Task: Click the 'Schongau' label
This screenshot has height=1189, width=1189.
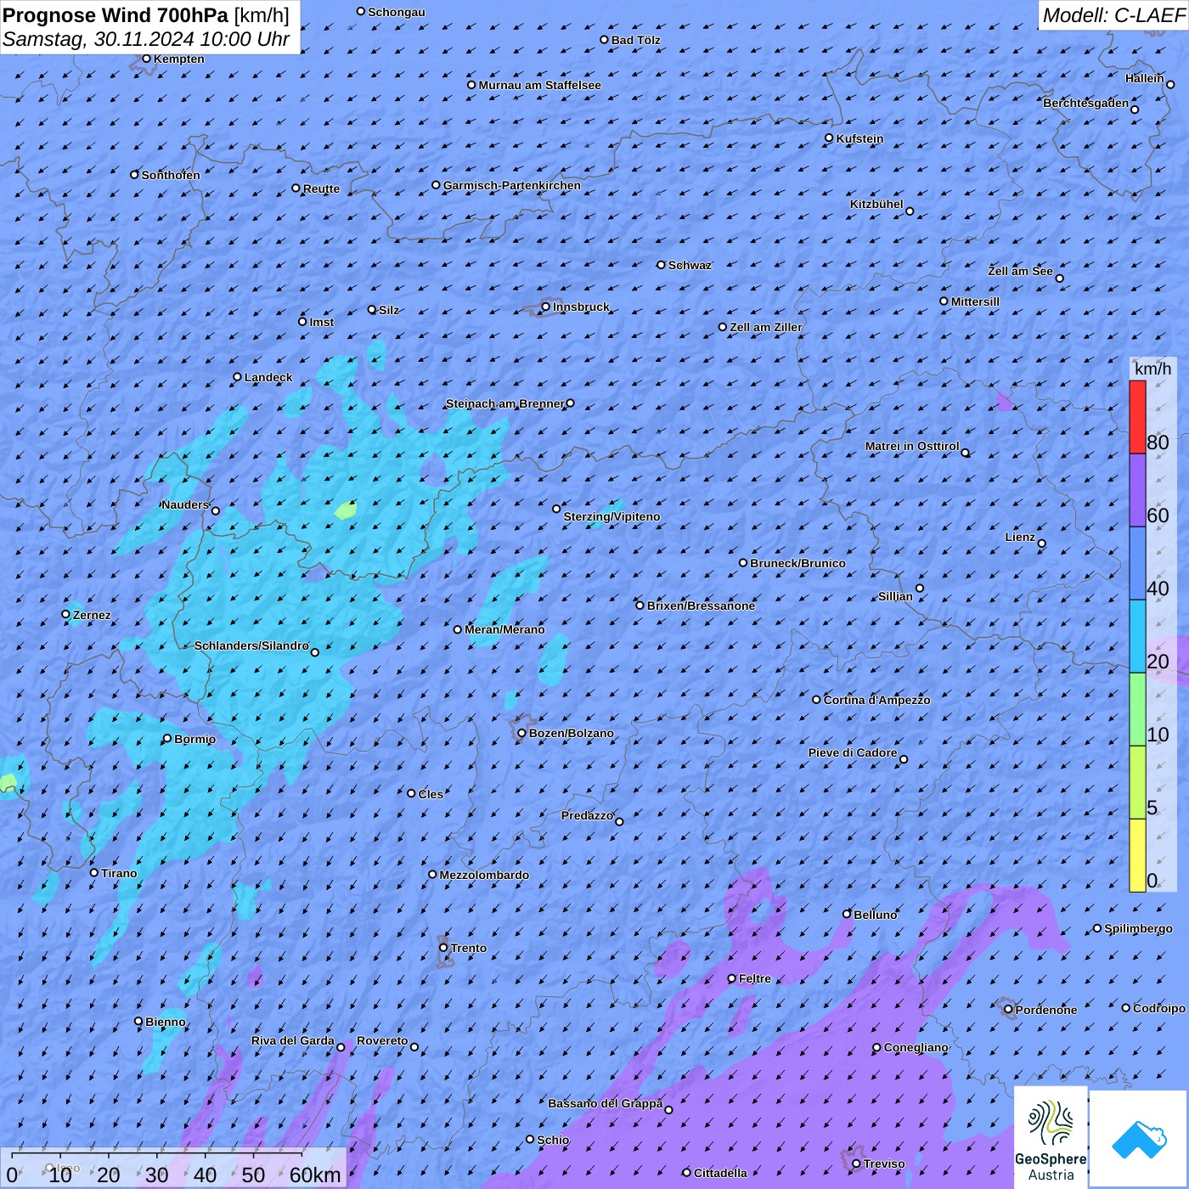Action: [397, 12]
